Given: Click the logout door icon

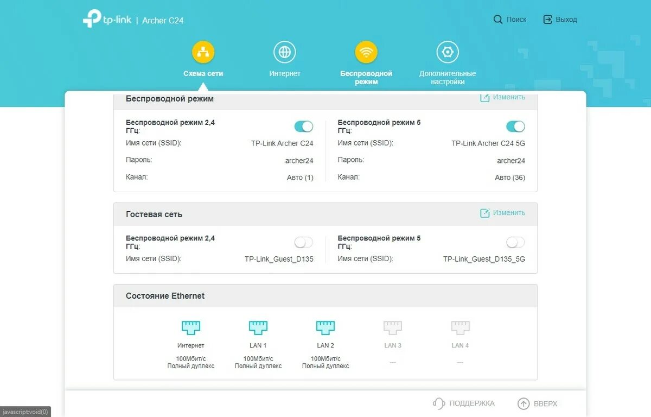Looking at the screenshot, I should (547, 20).
